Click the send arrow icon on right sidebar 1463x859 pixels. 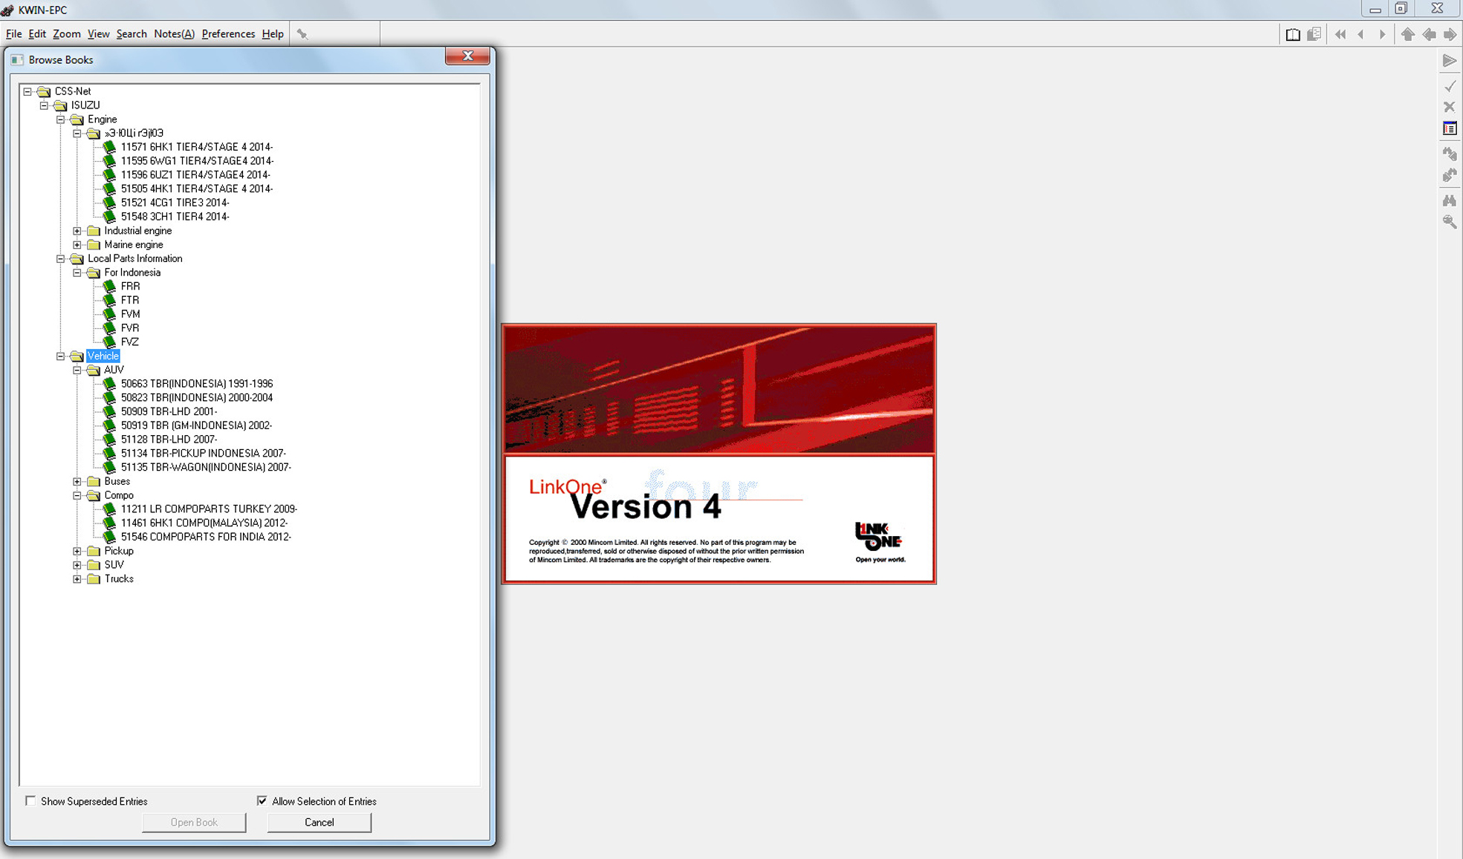[1450, 61]
